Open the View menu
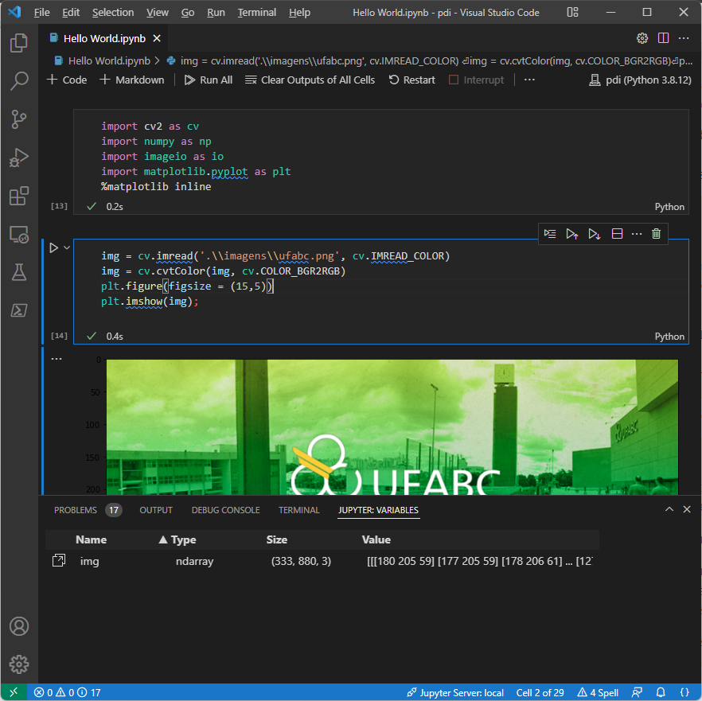702x701 pixels. (158, 13)
